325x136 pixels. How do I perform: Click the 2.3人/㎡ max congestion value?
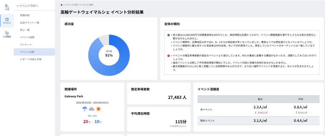pyautogui.click(x=260, y=107)
